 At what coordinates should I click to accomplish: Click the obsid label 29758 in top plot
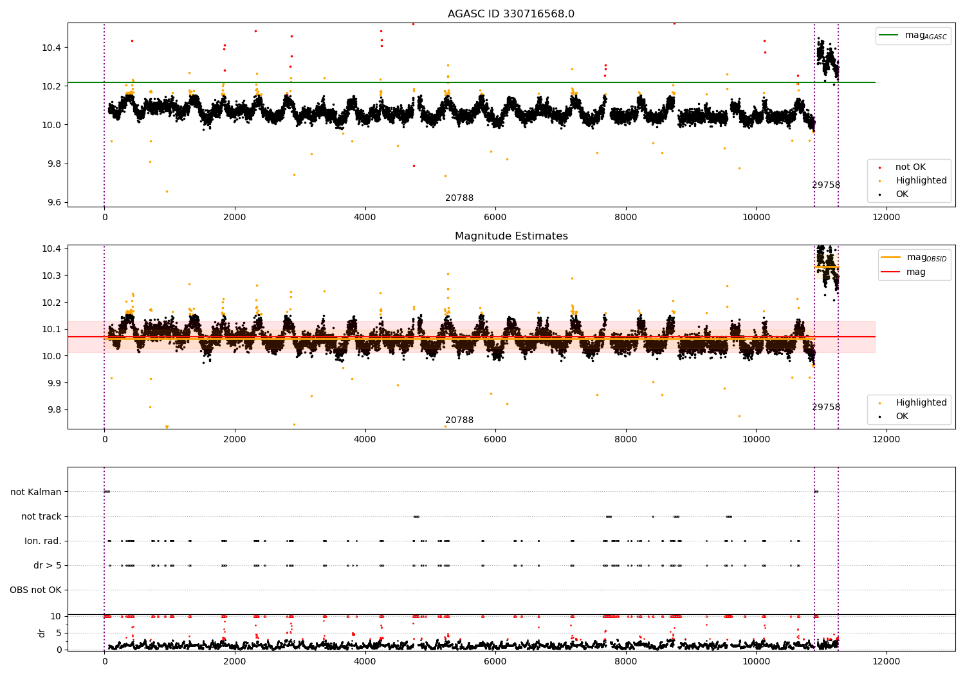pyautogui.click(x=826, y=185)
